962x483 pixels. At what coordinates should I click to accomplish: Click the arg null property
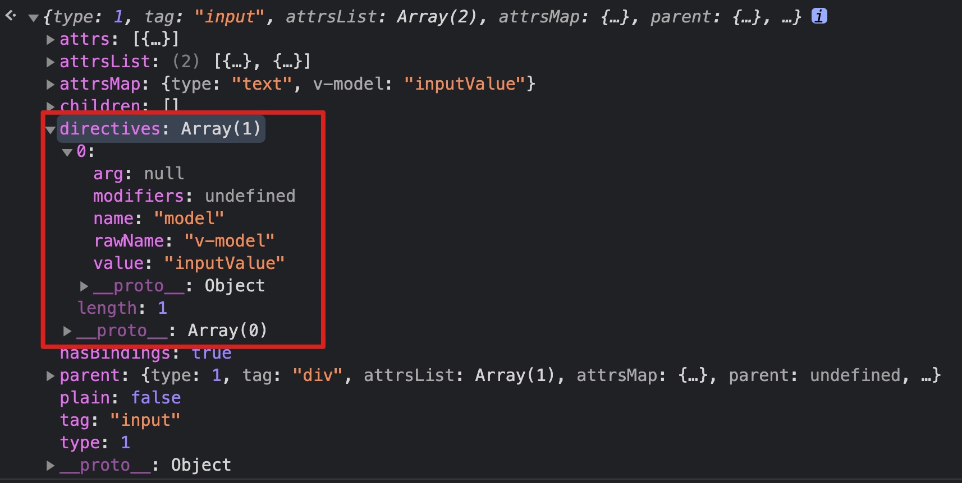pos(139,174)
